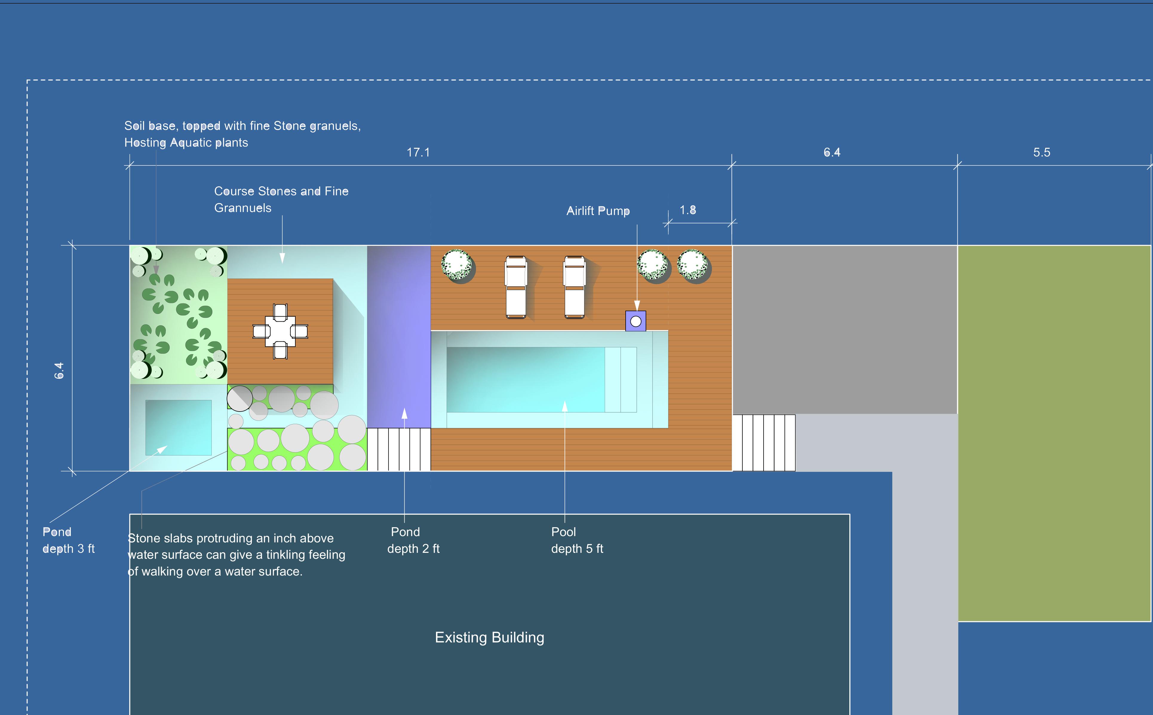Select the dining table with four chairs
Viewport: 1153px width, 715px height.
tap(280, 331)
